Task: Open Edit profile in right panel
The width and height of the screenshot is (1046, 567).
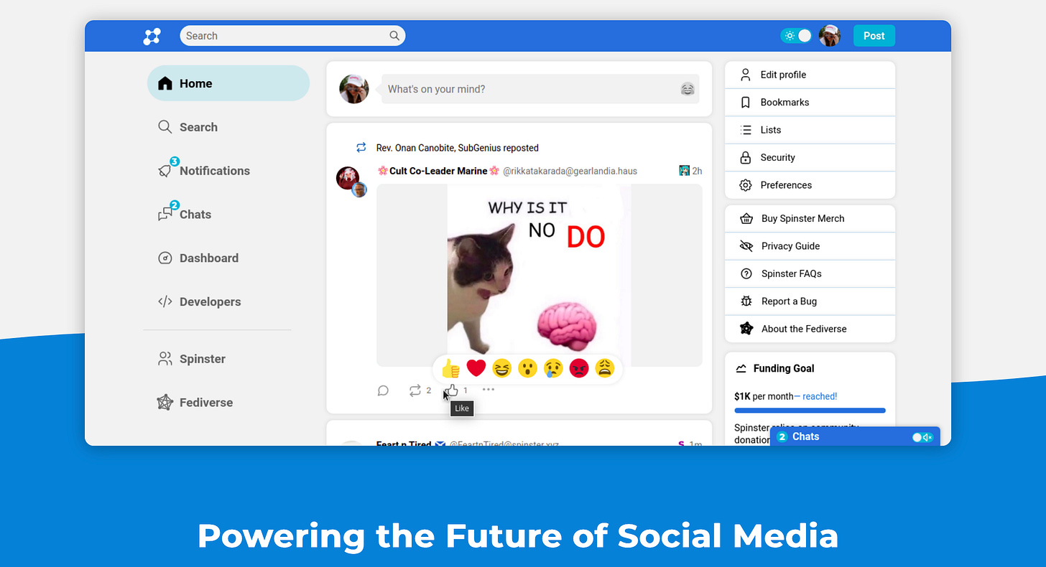Action: (x=810, y=75)
